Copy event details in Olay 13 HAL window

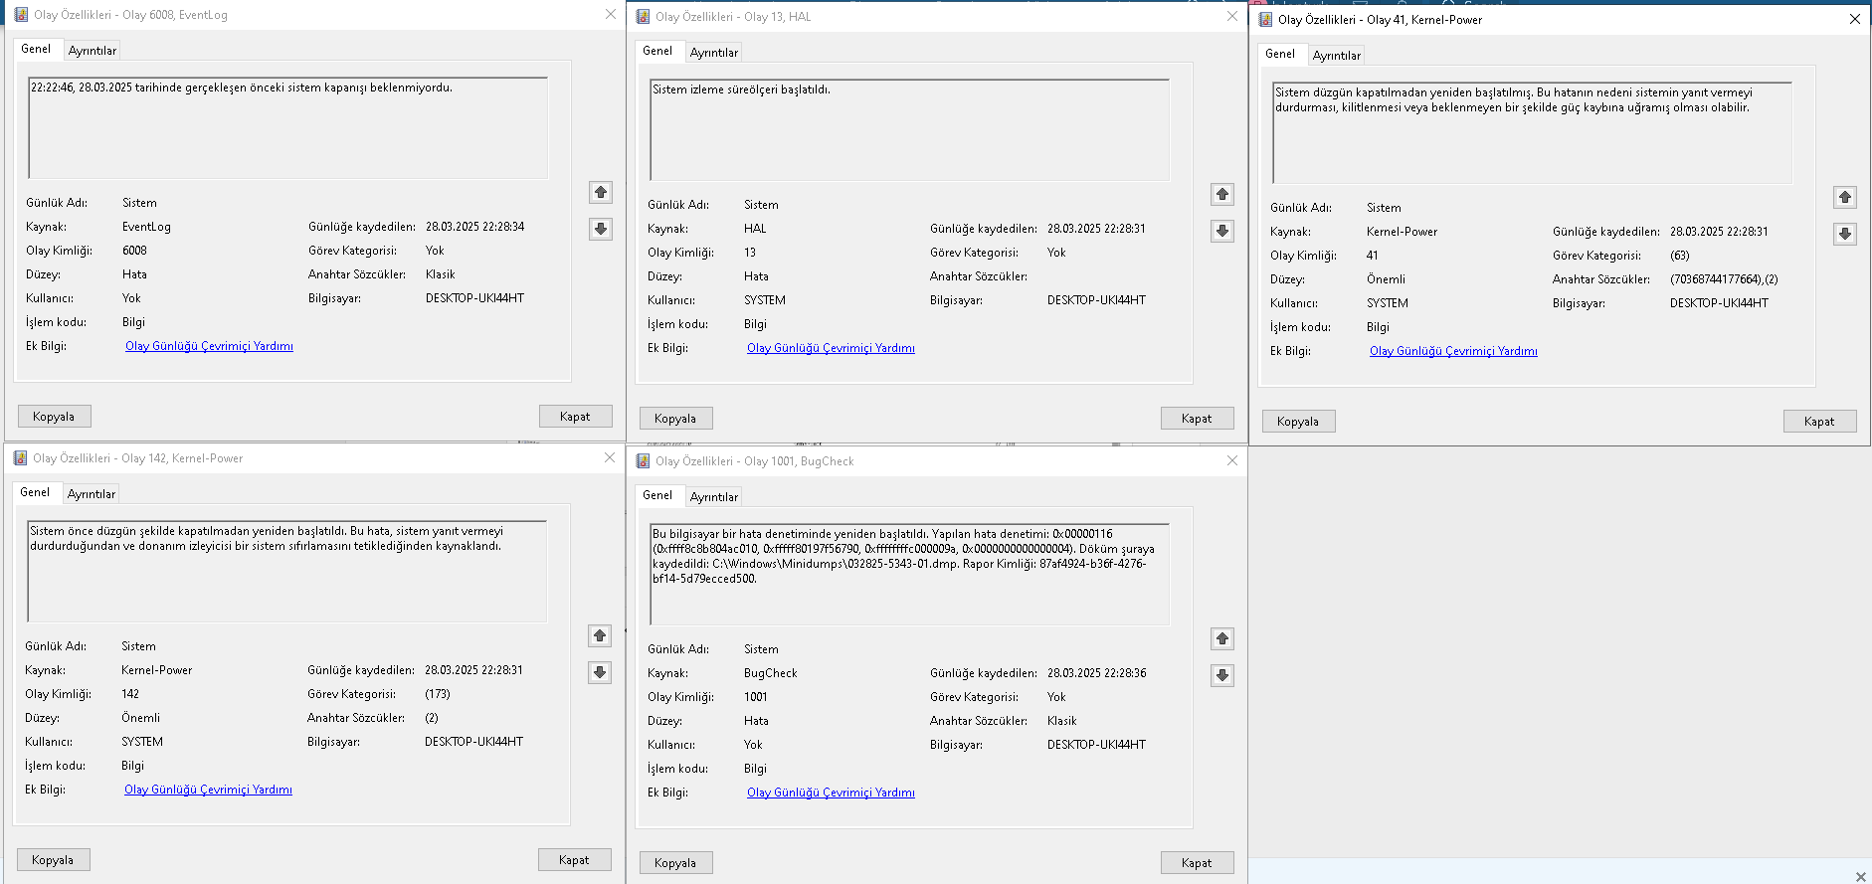pyautogui.click(x=675, y=419)
